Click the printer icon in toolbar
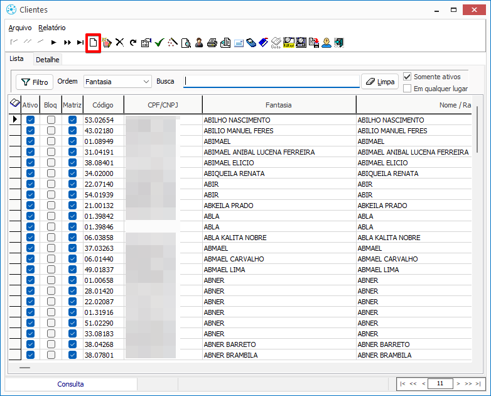Viewport: 491px width, 396px height. pos(212,43)
